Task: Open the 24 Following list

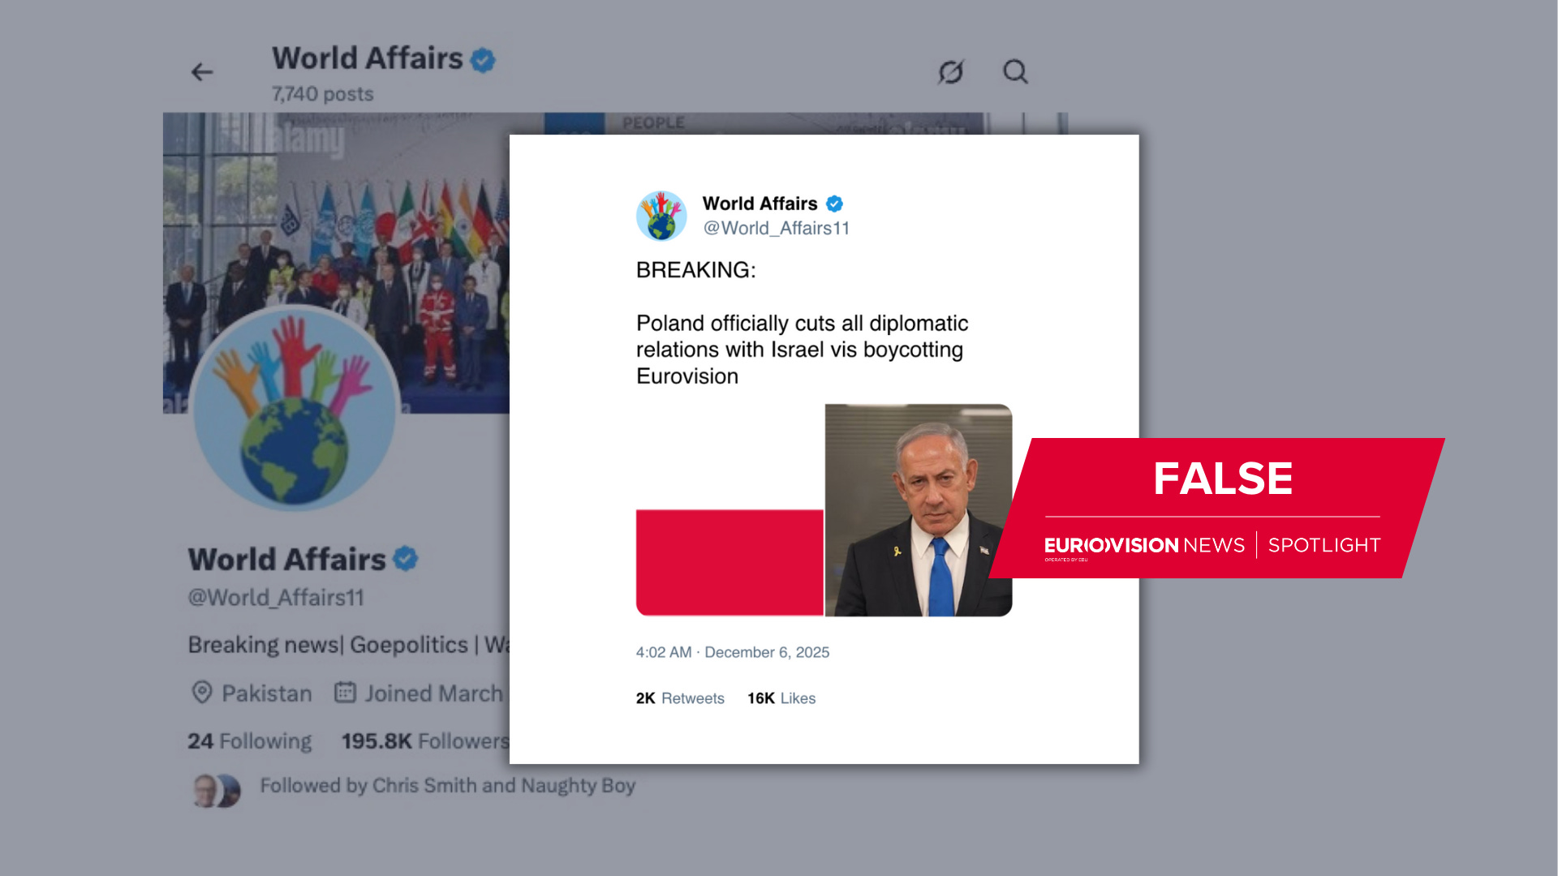Action: [x=250, y=741]
